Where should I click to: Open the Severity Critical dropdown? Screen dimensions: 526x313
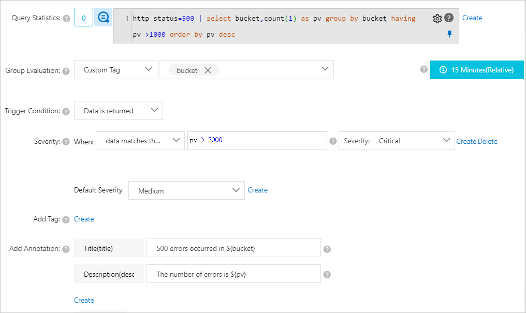click(397, 141)
